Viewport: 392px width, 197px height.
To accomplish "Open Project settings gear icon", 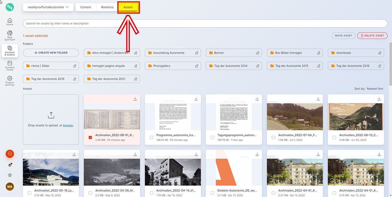I will point(10,80).
